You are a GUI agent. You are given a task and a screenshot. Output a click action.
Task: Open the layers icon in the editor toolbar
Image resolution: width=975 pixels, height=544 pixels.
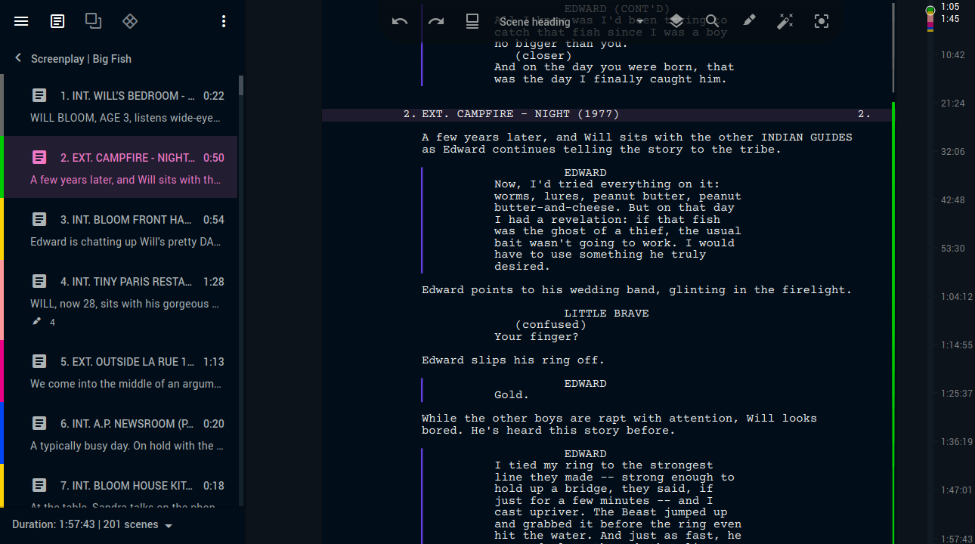(x=676, y=21)
